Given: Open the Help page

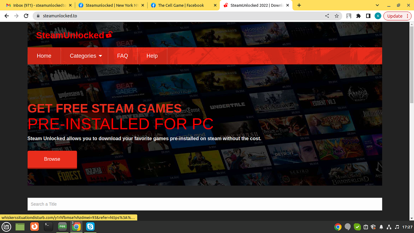Looking at the screenshot, I should 152,56.
